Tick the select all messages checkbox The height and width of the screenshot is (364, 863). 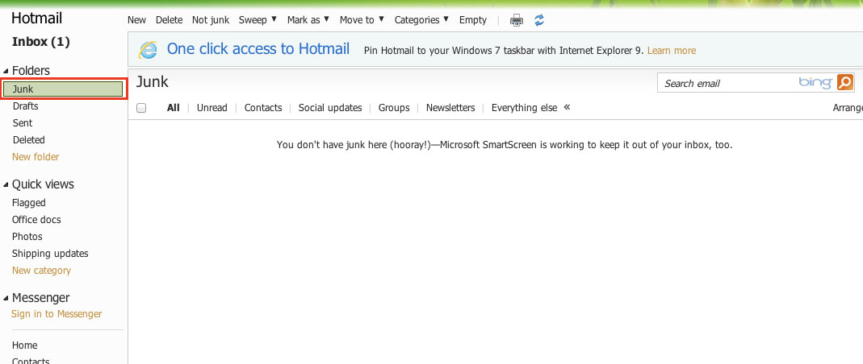tap(142, 108)
